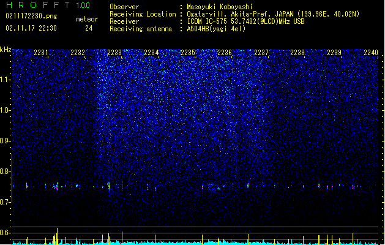Click the meteor label
The width and height of the screenshot is (385, 245).
(87, 19)
